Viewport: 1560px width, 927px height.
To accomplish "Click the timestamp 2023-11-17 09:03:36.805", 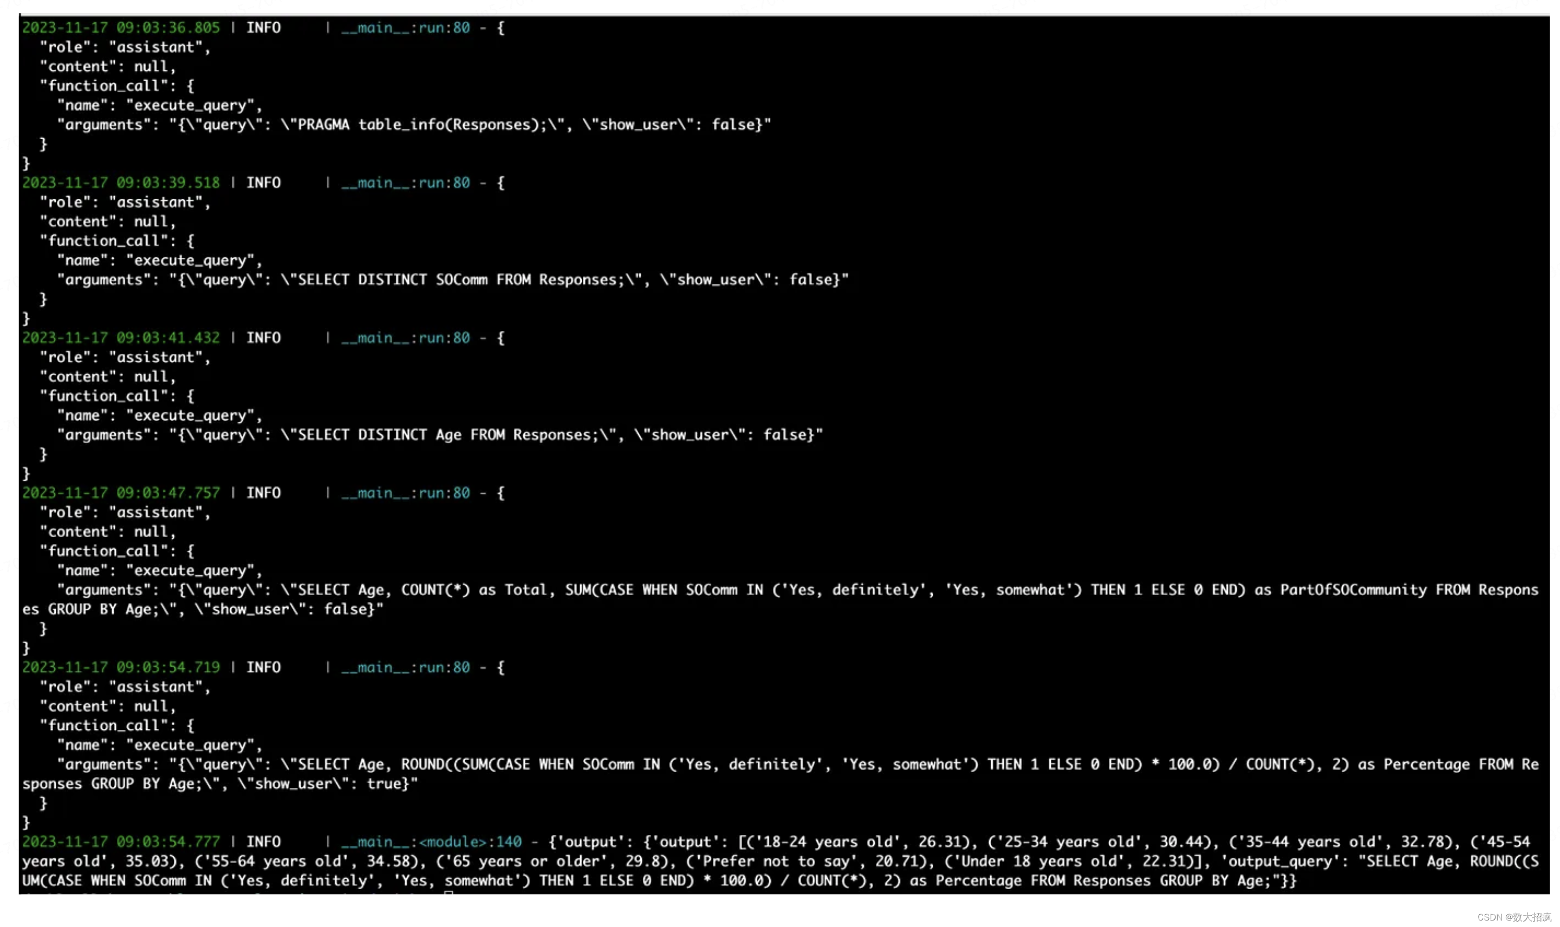I will point(121,28).
